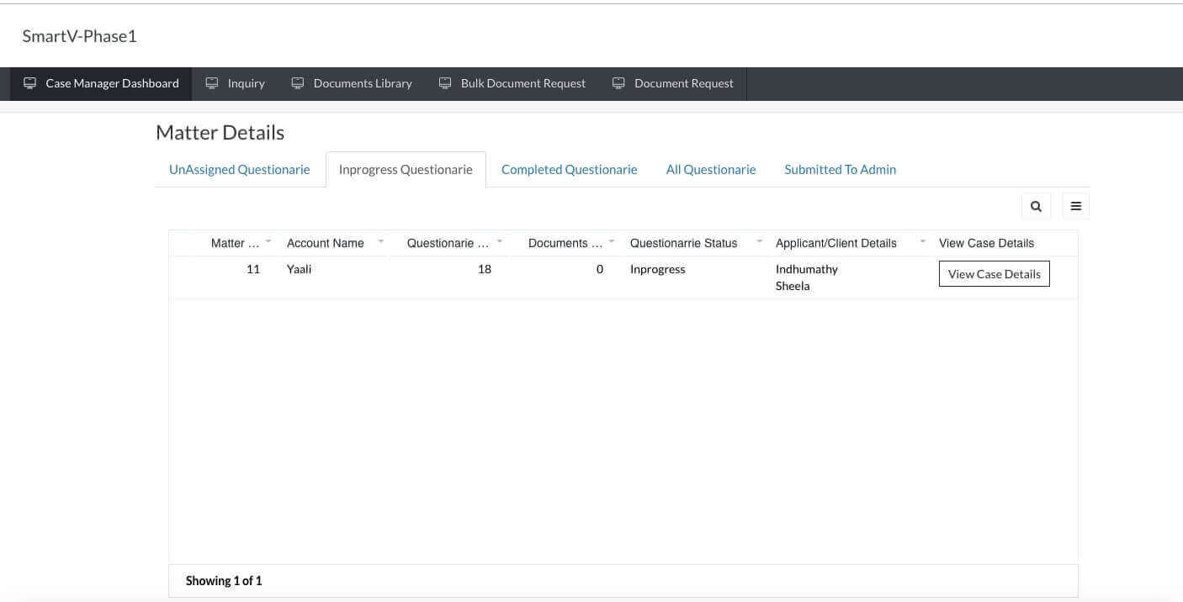The width and height of the screenshot is (1183, 602).
Task: Open Applicant/Client Details column dropdown arrow
Action: [922, 241]
